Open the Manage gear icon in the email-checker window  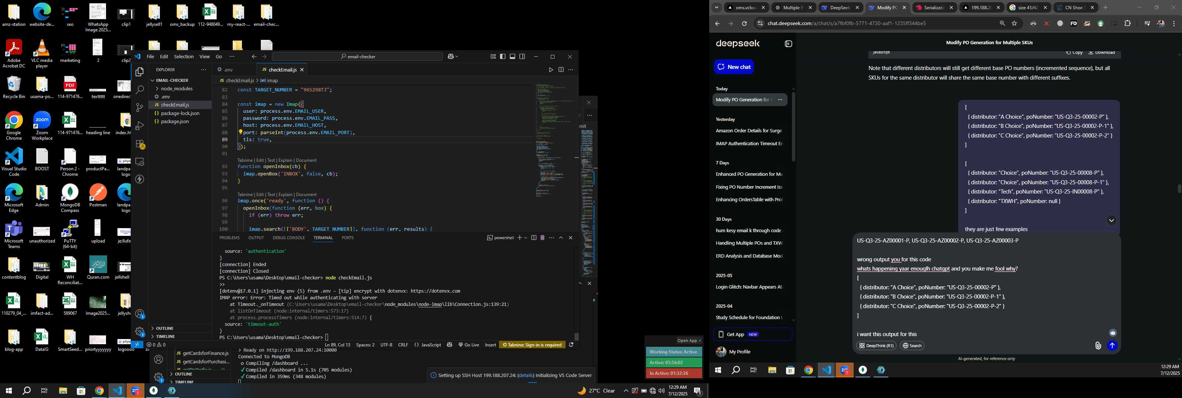point(140,331)
